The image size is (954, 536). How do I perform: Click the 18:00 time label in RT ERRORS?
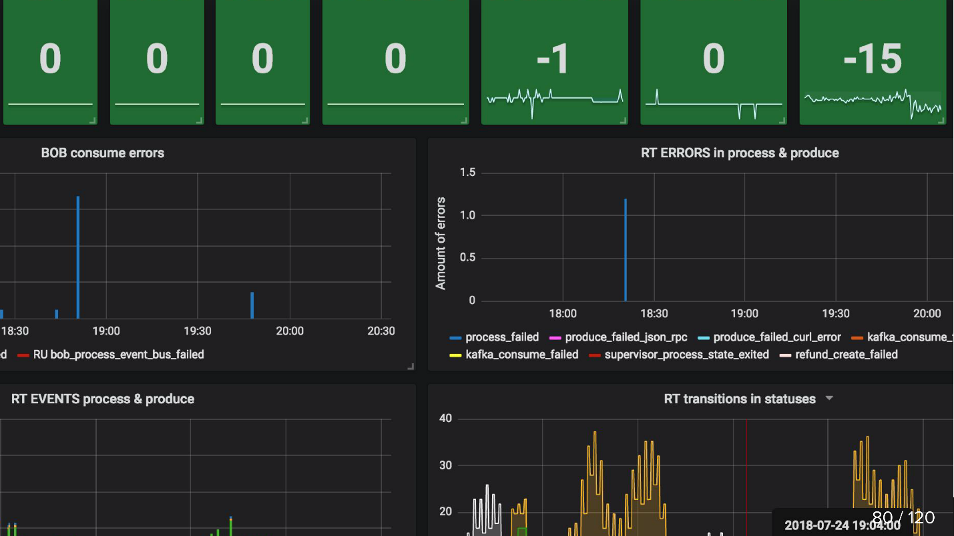[563, 313]
